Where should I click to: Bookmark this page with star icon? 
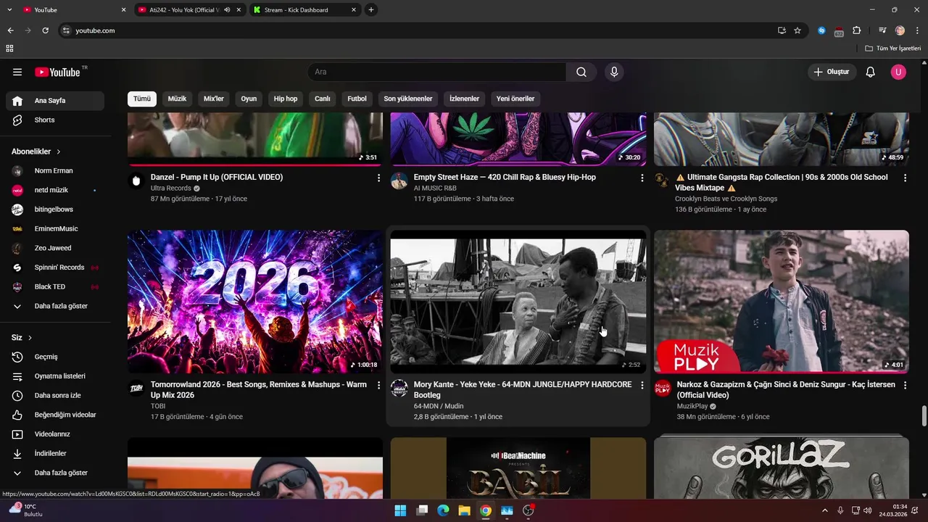[x=797, y=30]
